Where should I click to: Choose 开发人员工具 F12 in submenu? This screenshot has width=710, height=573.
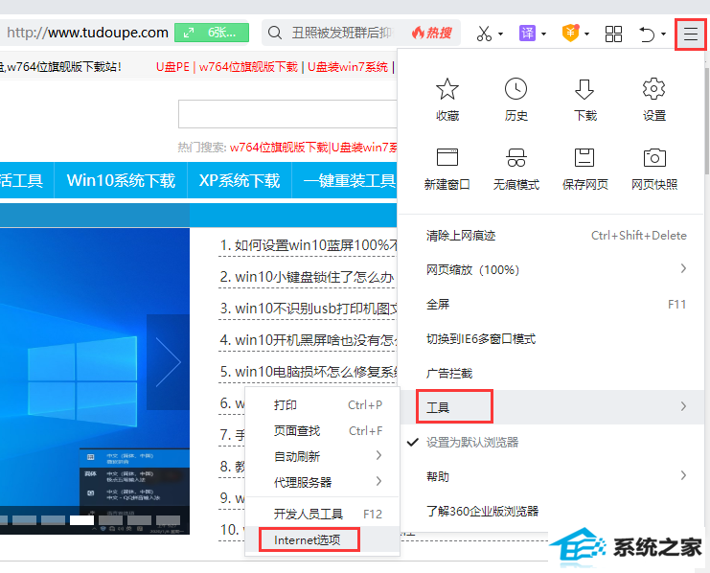[322, 514]
